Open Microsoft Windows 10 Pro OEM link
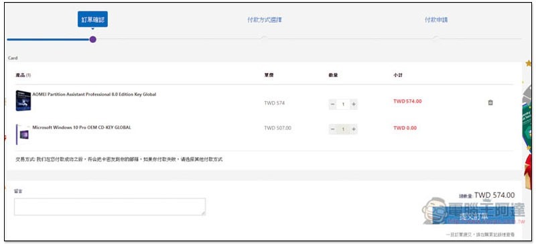Viewport: 536px width, 244px height. (82, 127)
